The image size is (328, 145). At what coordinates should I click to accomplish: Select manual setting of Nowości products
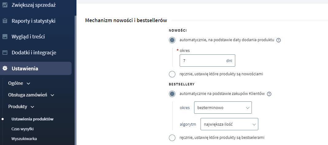172,74
